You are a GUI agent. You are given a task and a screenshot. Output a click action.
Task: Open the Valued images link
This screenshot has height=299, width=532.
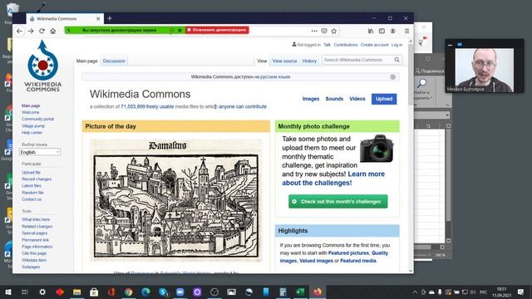point(316,261)
